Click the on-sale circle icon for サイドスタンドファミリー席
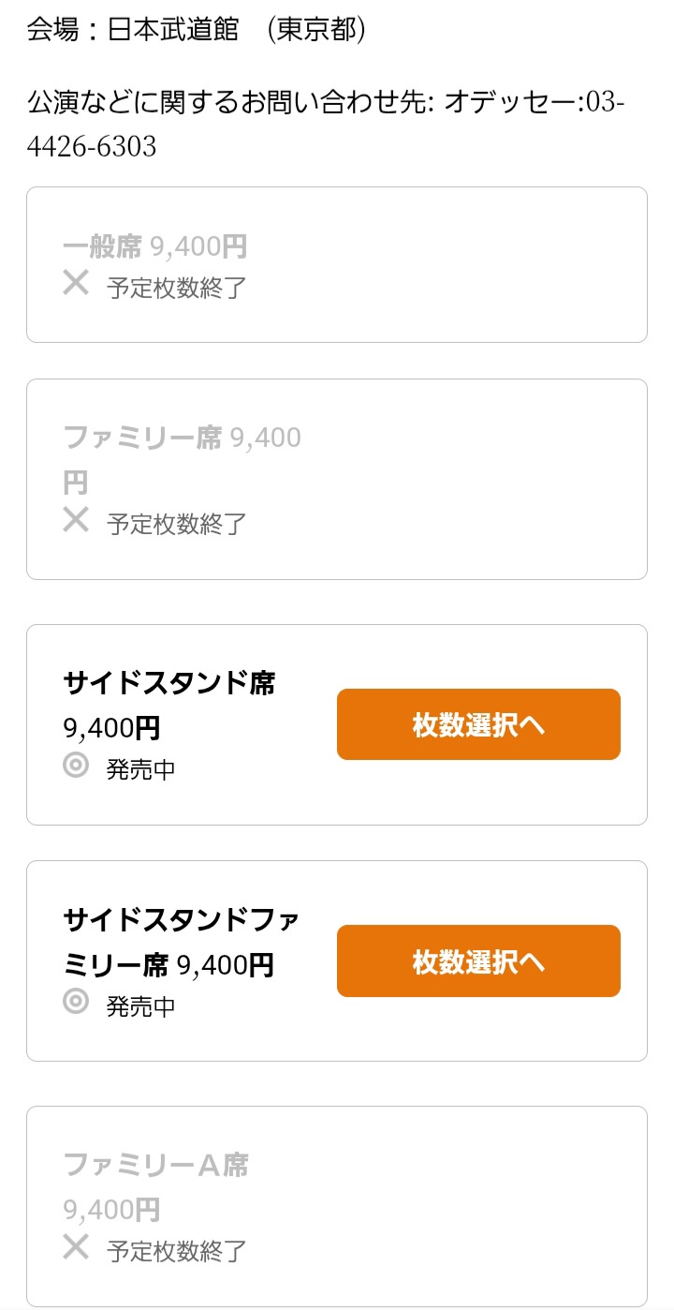 point(76,1002)
